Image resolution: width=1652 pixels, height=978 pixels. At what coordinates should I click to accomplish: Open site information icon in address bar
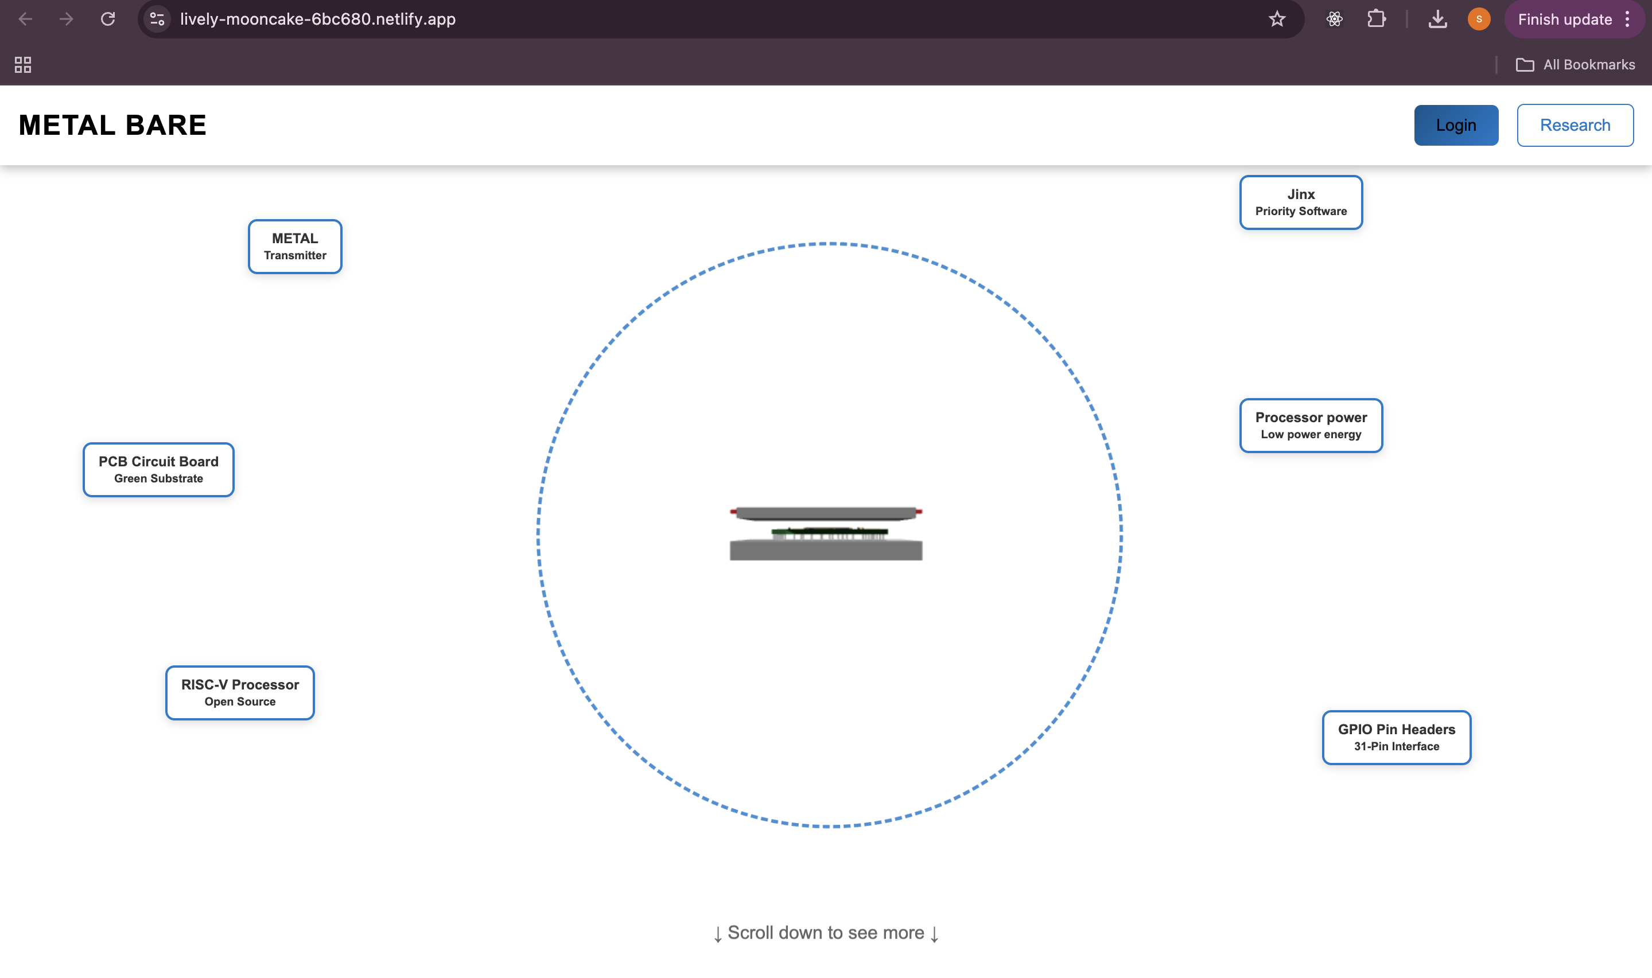pyautogui.click(x=157, y=19)
